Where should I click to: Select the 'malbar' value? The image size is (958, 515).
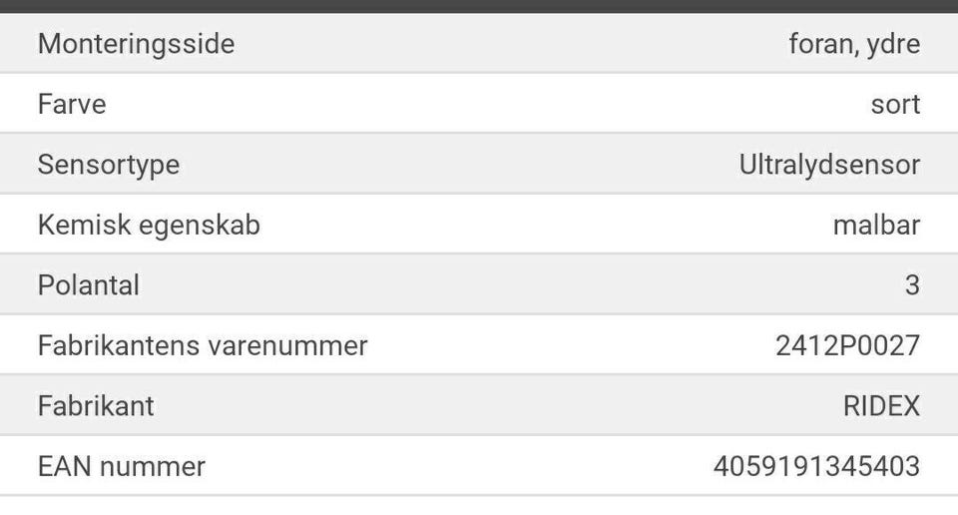pyautogui.click(x=876, y=225)
